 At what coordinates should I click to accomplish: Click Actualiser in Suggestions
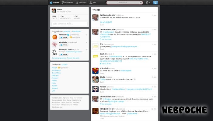point(67,31)
